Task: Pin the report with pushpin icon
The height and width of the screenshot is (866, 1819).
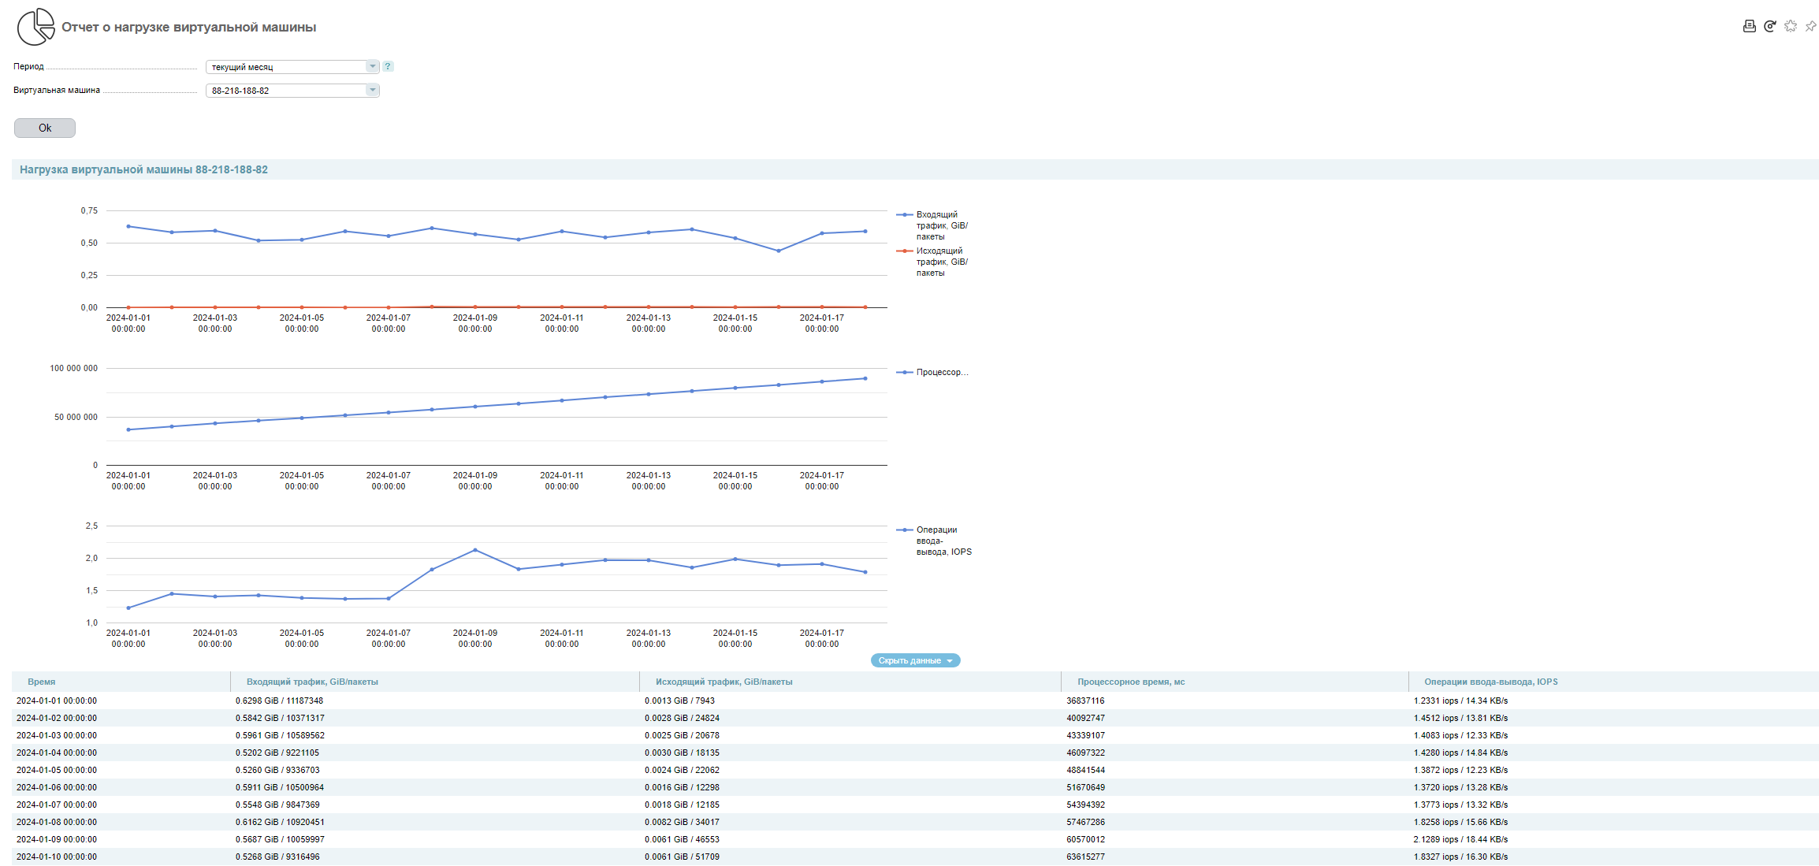Action: (1810, 26)
